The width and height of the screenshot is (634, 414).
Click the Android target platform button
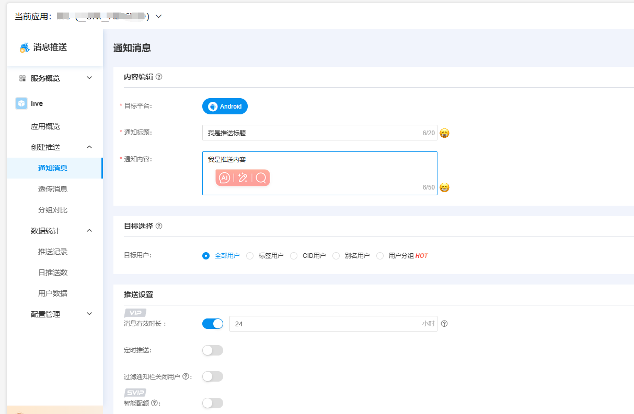(x=225, y=106)
